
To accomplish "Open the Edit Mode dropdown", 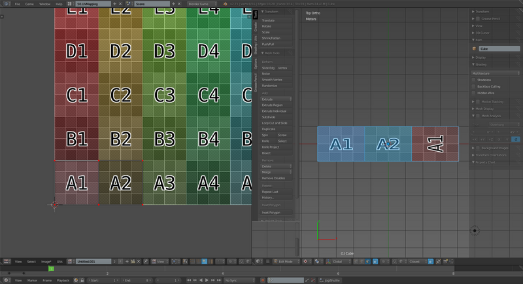I will coord(286,262).
